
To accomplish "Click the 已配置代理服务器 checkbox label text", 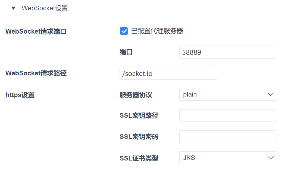I will [157, 31].
